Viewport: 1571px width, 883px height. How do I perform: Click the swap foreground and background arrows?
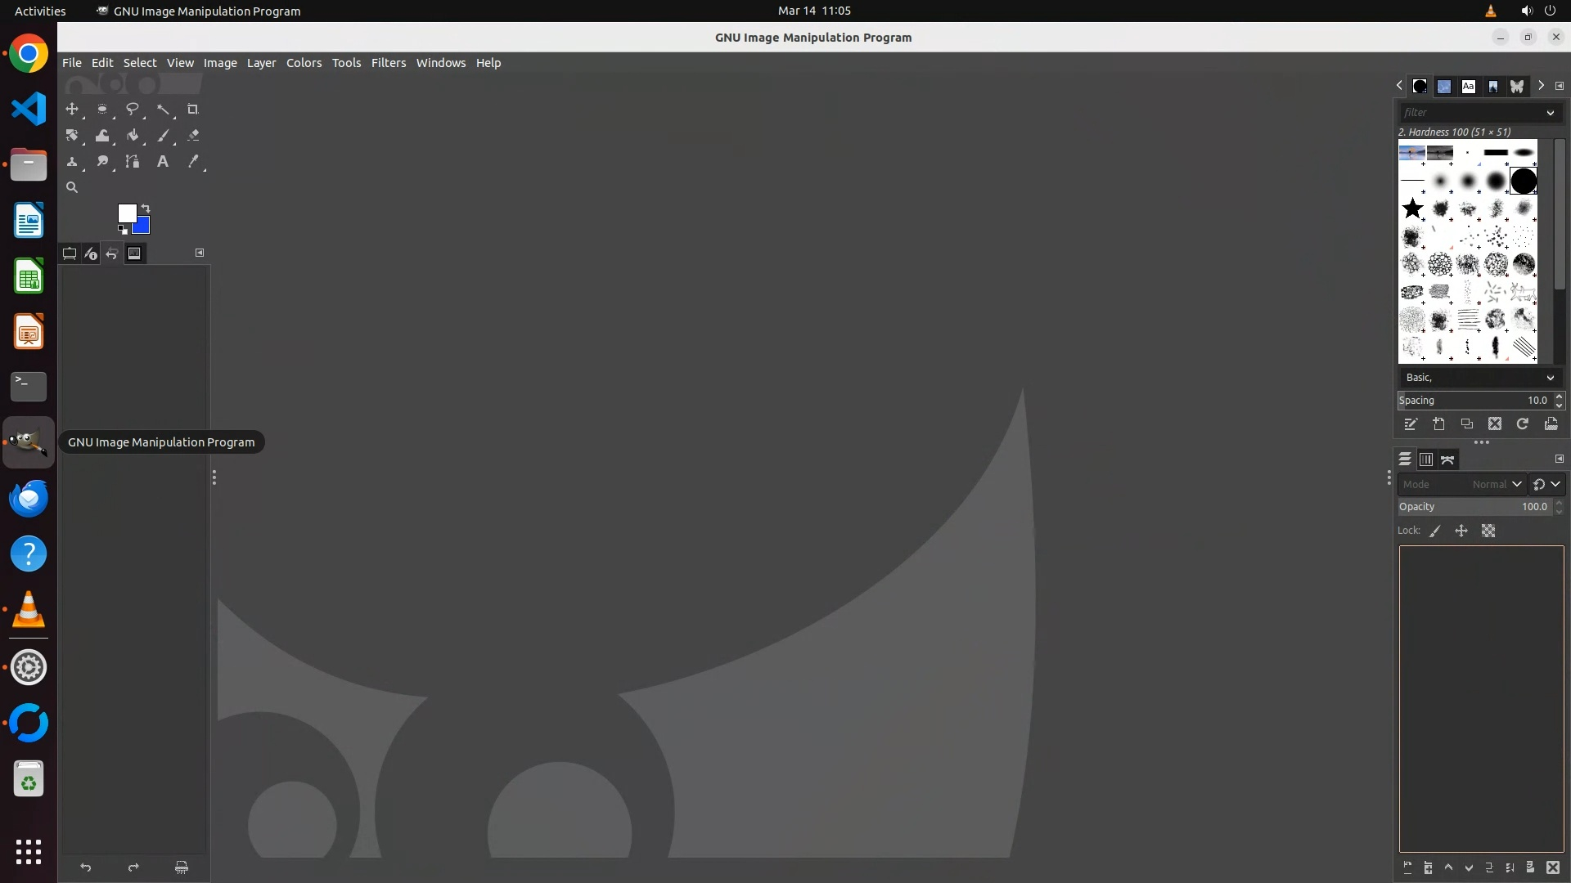click(x=146, y=208)
